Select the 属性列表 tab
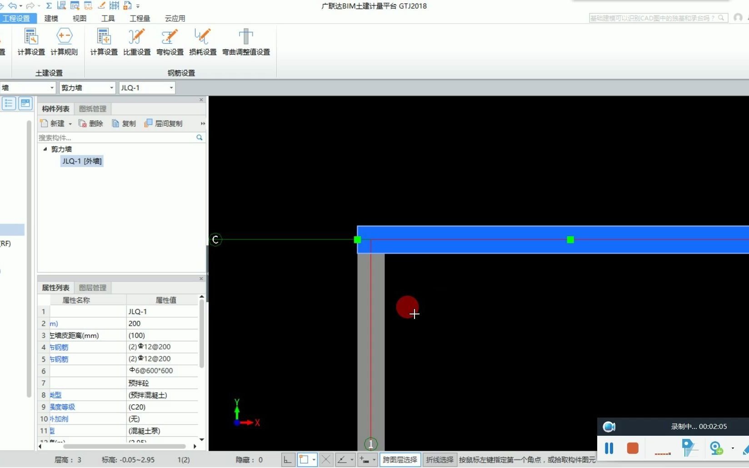This screenshot has height=468, width=749. pos(55,288)
